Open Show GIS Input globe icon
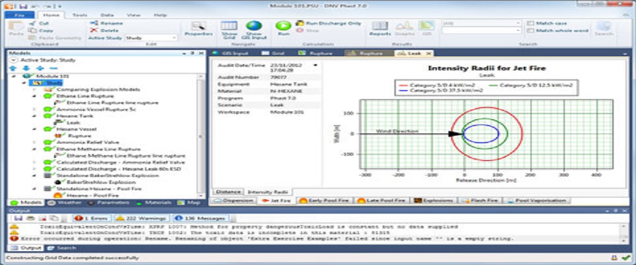Image resolution: width=636 pixels, height=265 pixels. pyautogui.click(x=254, y=26)
